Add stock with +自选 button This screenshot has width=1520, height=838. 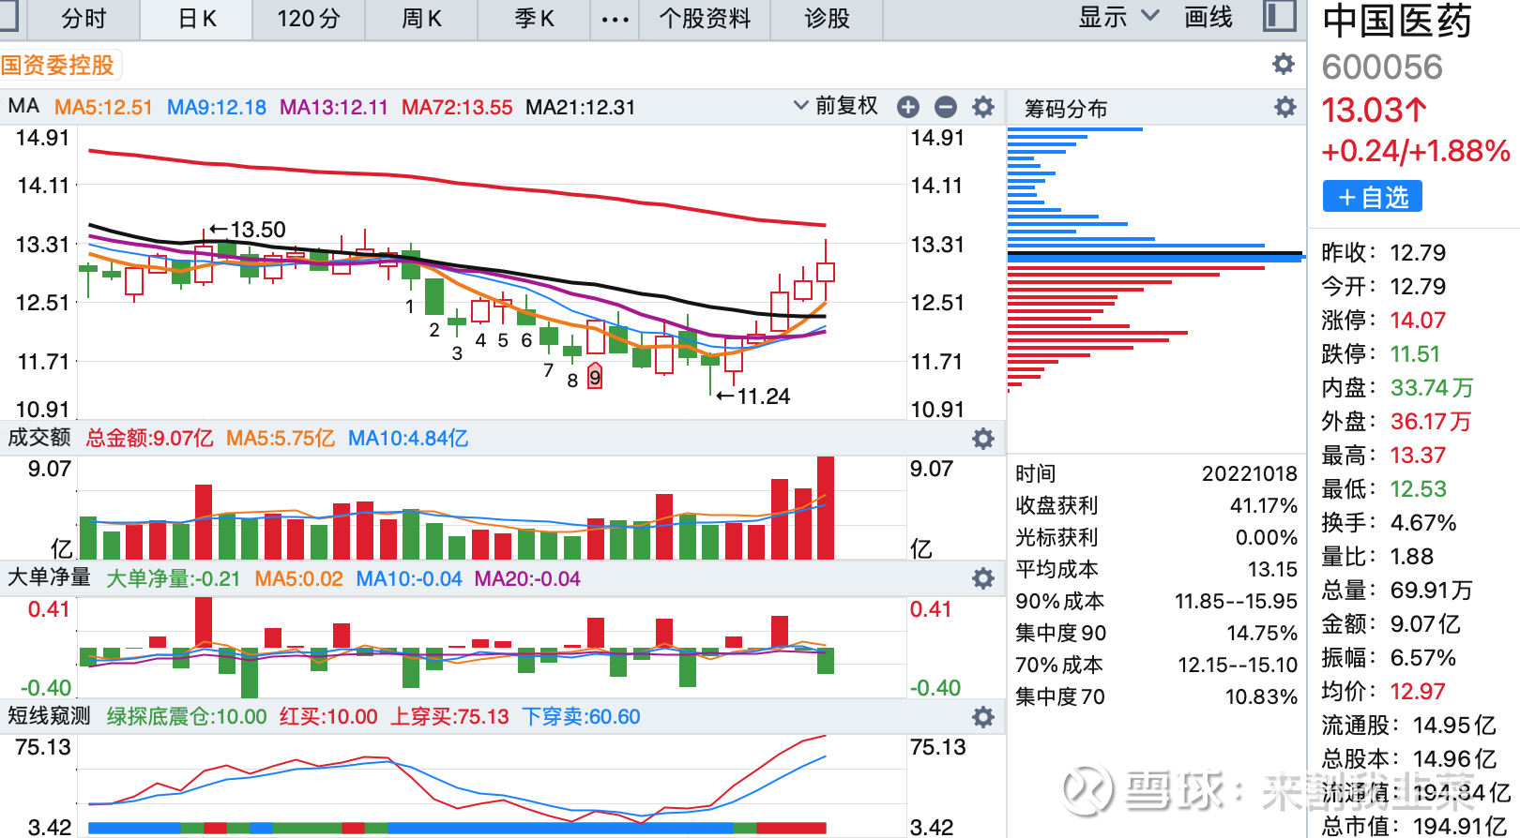(1372, 197)
